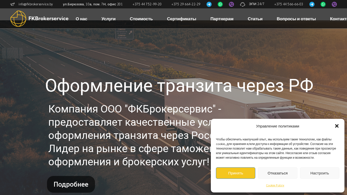
Task: Open the Сертификаты menu item
Action: (x=182, y=19)
